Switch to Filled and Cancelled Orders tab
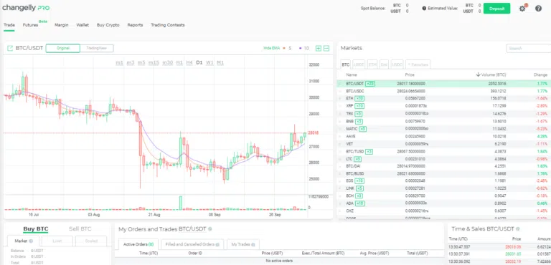Screen dimensions: 551x265 192,244
